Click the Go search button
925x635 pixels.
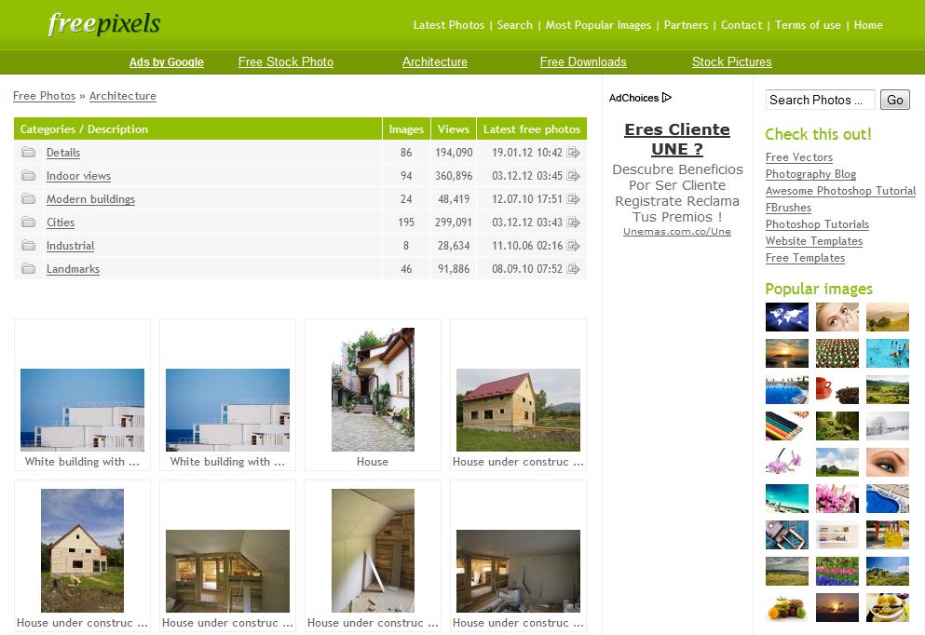coord(895,100)
